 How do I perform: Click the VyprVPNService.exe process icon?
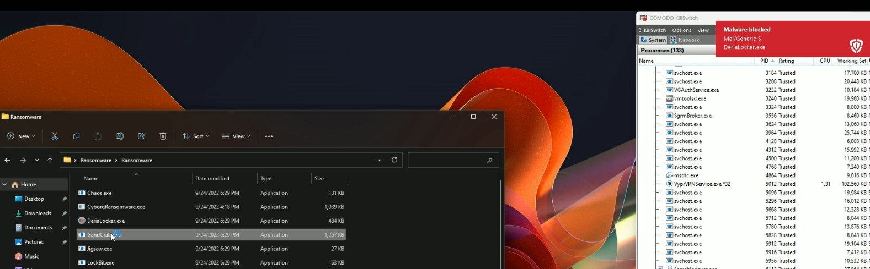pos(669,184)
